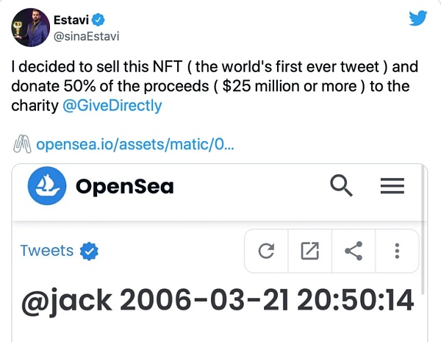This screenshot has height=342, width=441.
Task: Click the OpenSea brand name text
Action: click(124, 186)
